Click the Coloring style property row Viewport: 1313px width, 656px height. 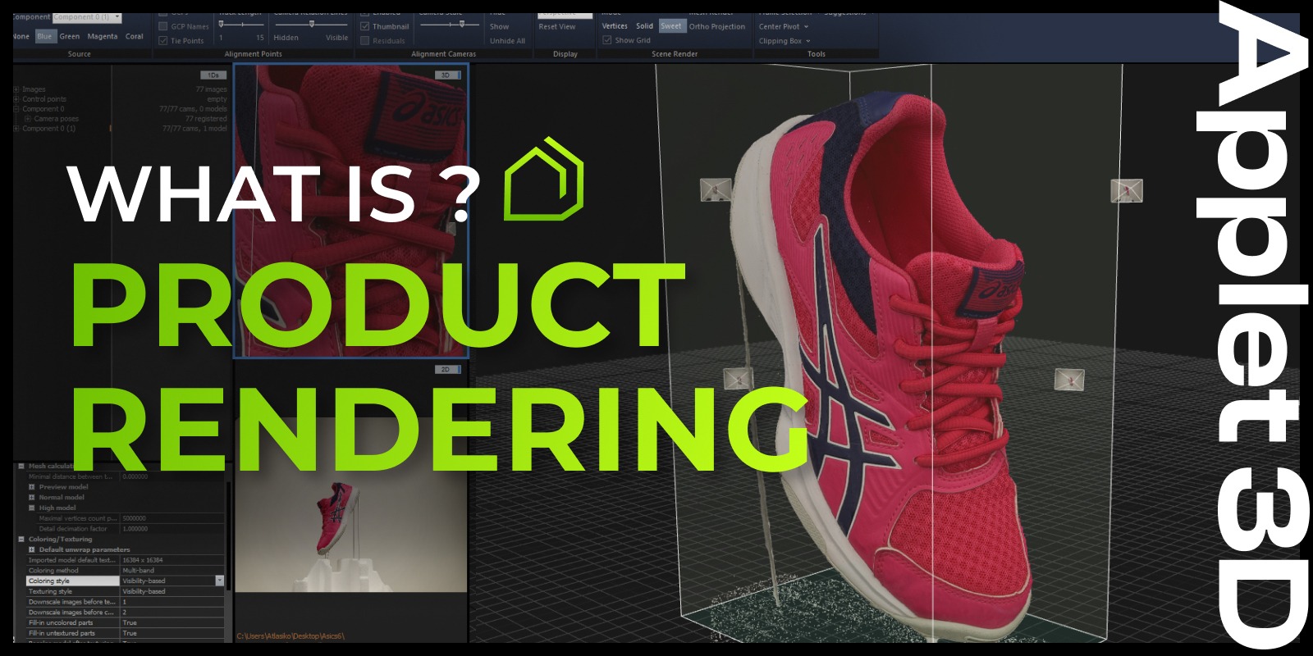(126, 581)
